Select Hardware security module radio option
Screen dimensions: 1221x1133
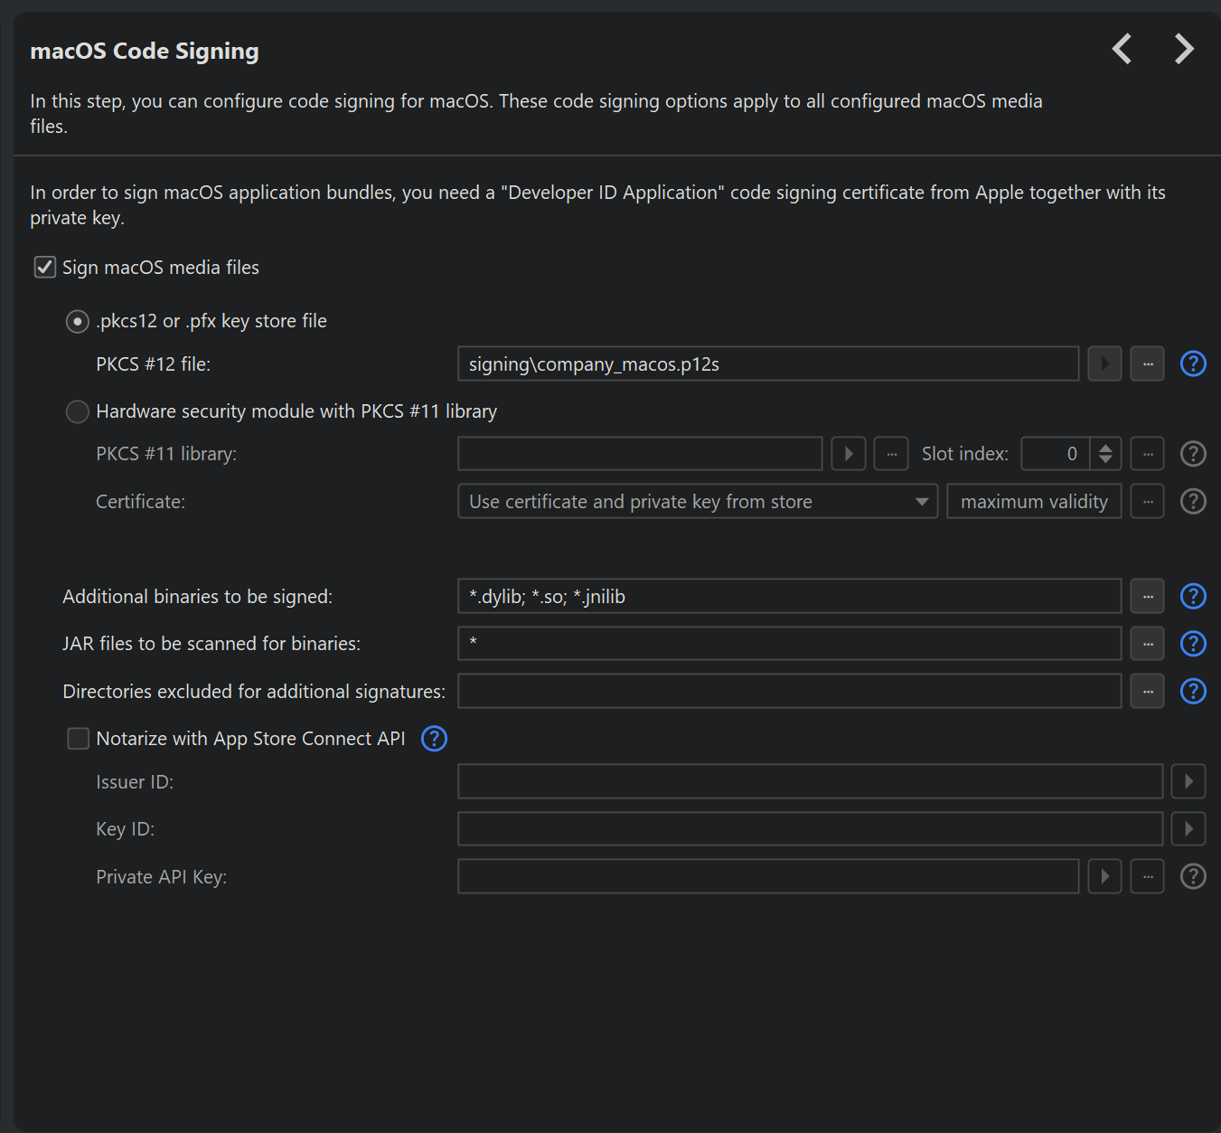[x=78, y=411]
